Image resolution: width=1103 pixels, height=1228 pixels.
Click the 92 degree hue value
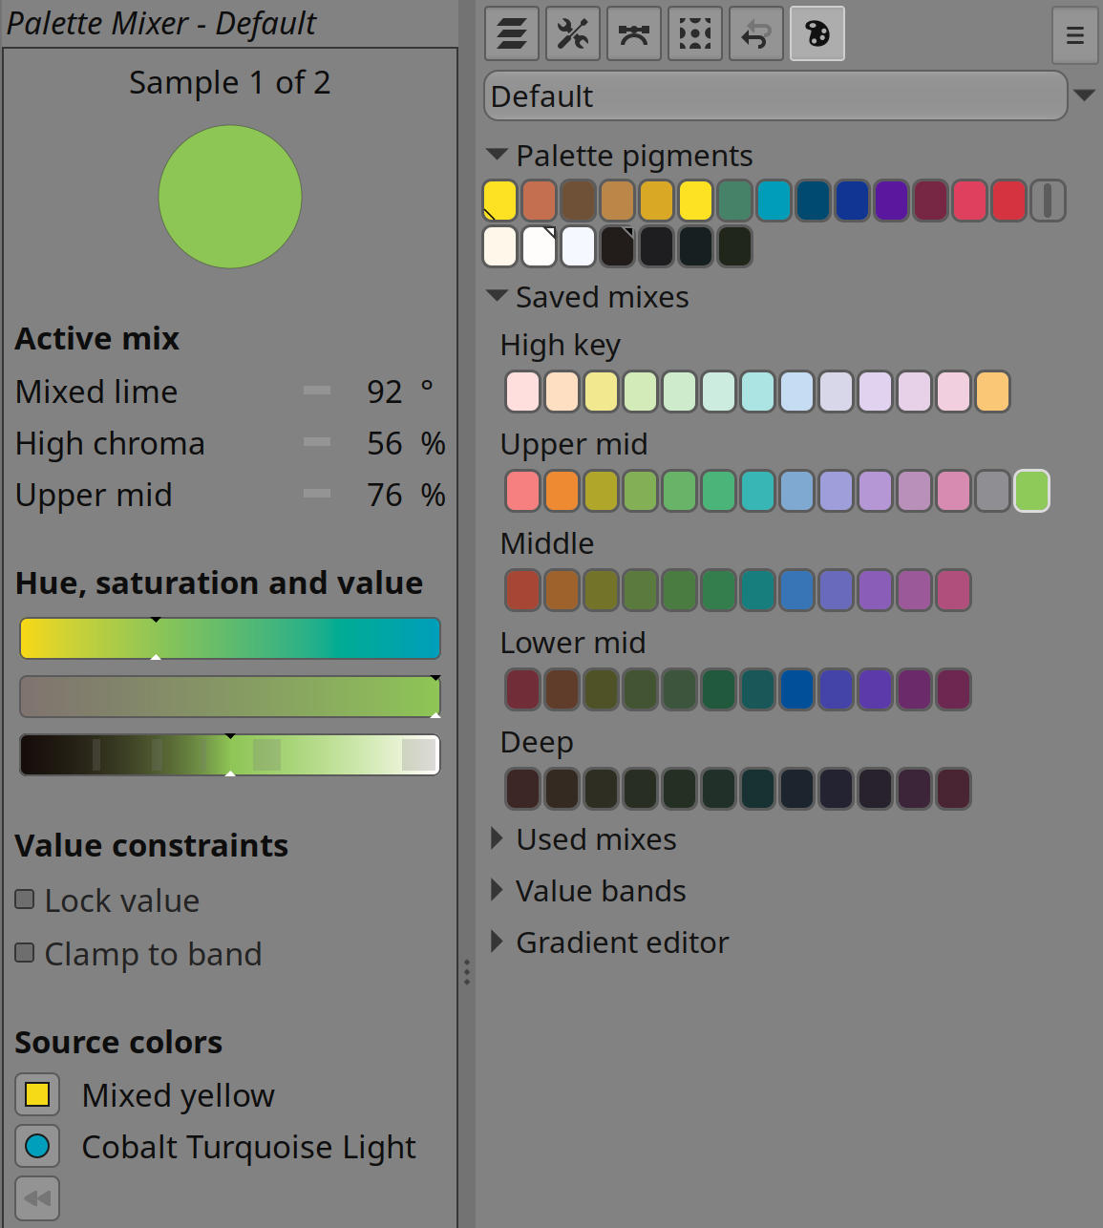click(385, 392)
